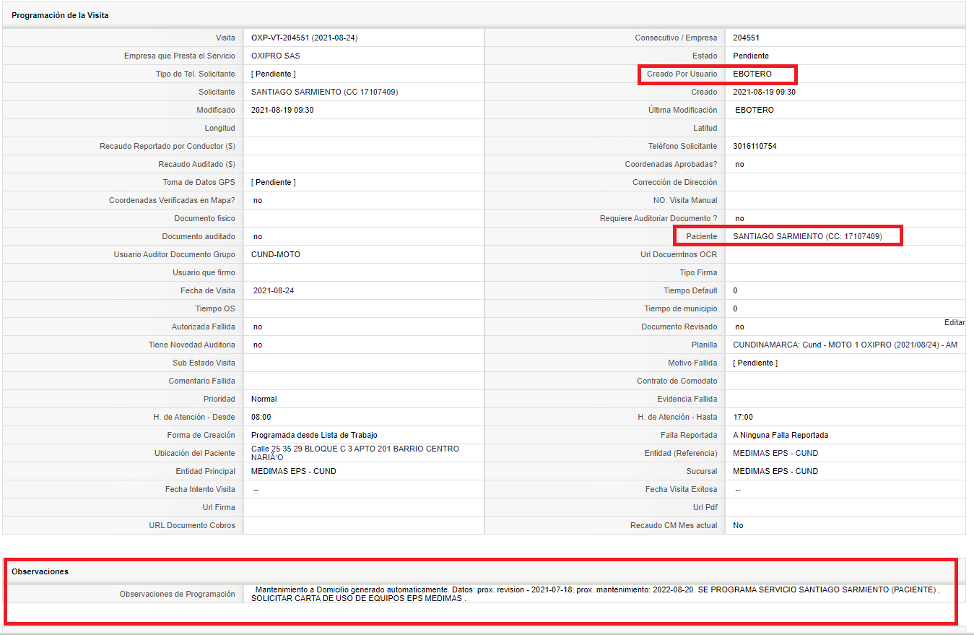The image size is (974, 635).
Task: Click the Estado value Pendiente
Action: click(751, 56)
